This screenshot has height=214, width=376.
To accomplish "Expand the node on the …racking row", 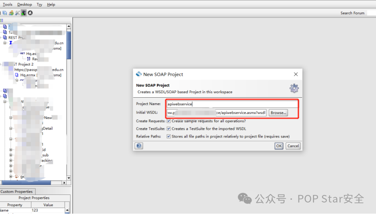I will (11, 160).
